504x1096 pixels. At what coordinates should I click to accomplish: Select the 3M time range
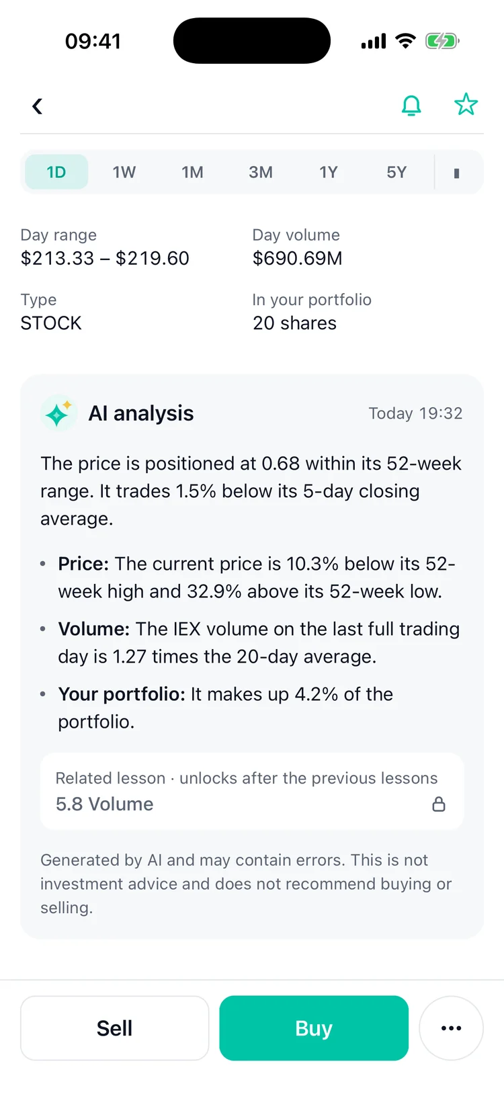(x=261, y=172)
